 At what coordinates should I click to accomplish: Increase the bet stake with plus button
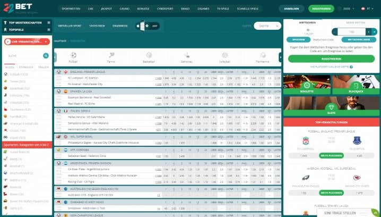point(369,32)
